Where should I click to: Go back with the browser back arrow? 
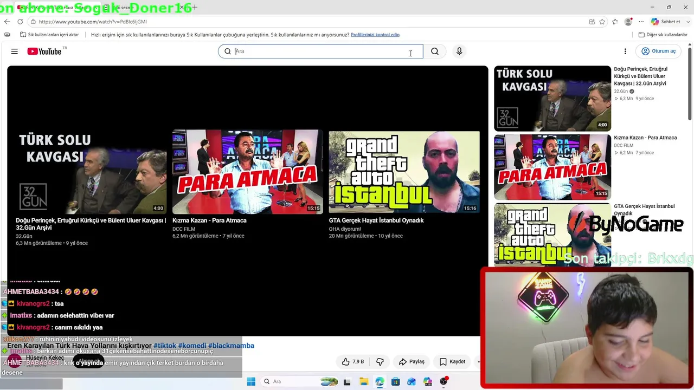click(x=7, y=22)
